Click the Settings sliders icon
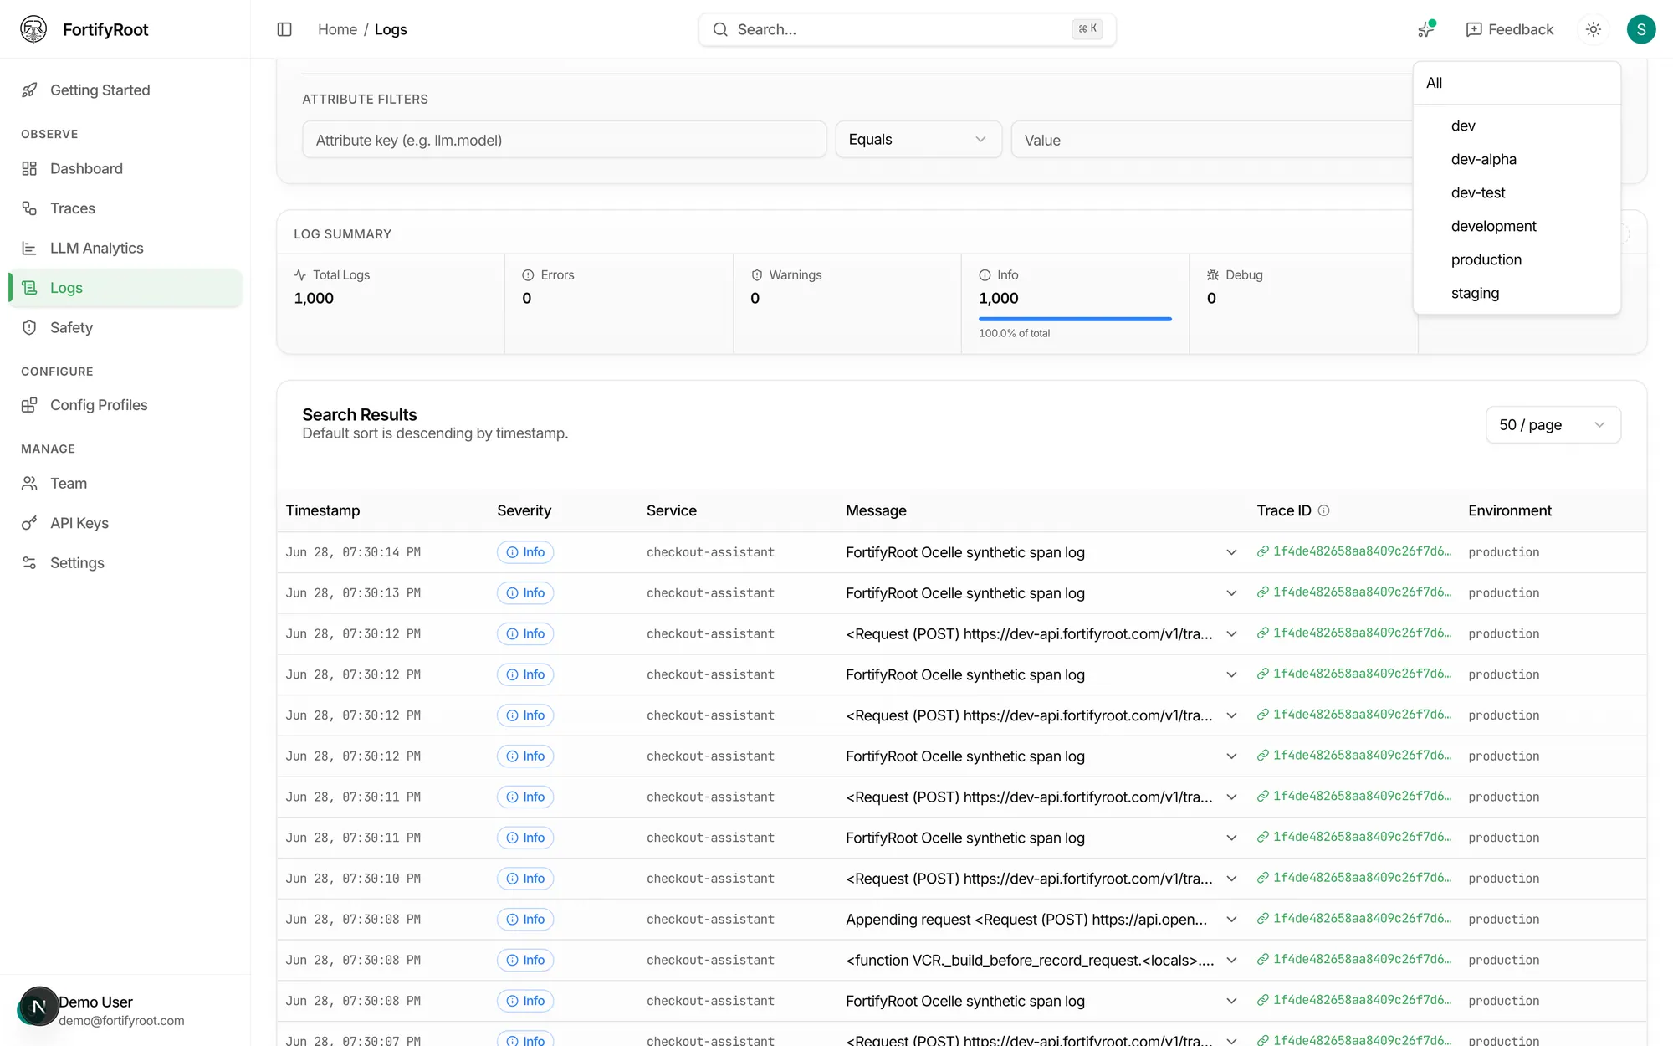 click(29, 562)
